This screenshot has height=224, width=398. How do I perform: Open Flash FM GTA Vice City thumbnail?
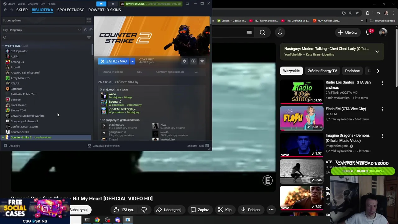coord(302,118)
